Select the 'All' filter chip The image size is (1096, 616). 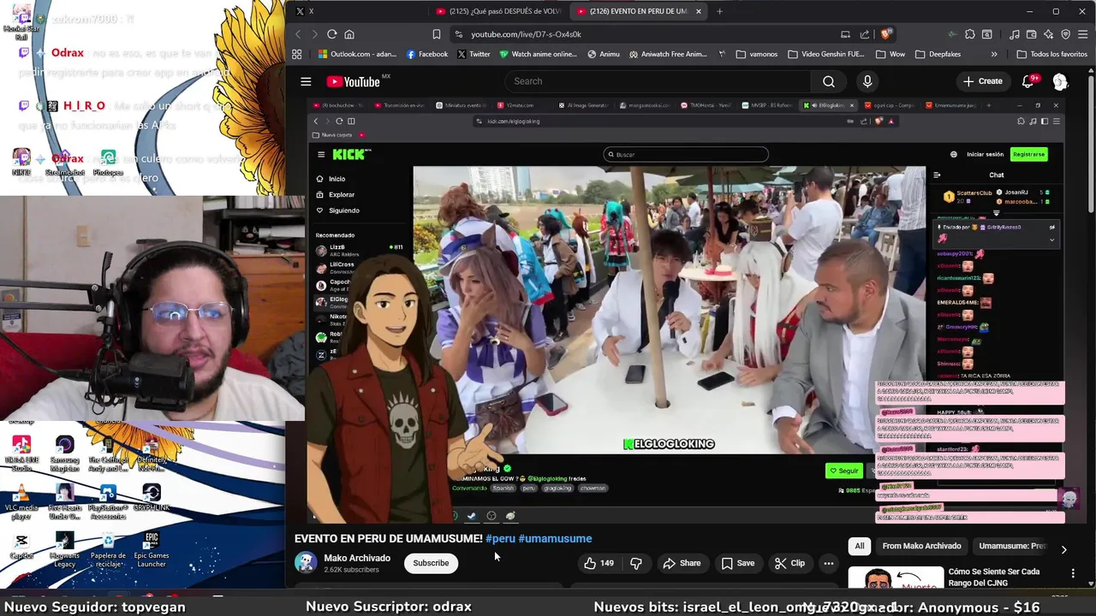pos(860,546)
